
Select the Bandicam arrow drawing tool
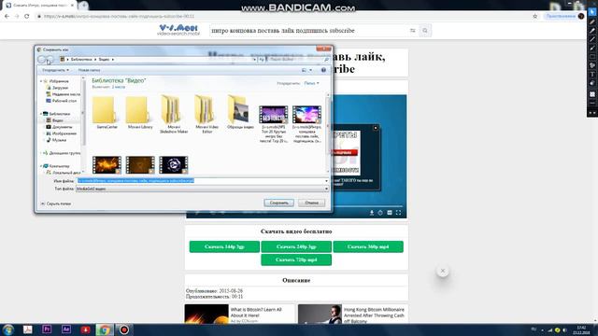point(591,48)
